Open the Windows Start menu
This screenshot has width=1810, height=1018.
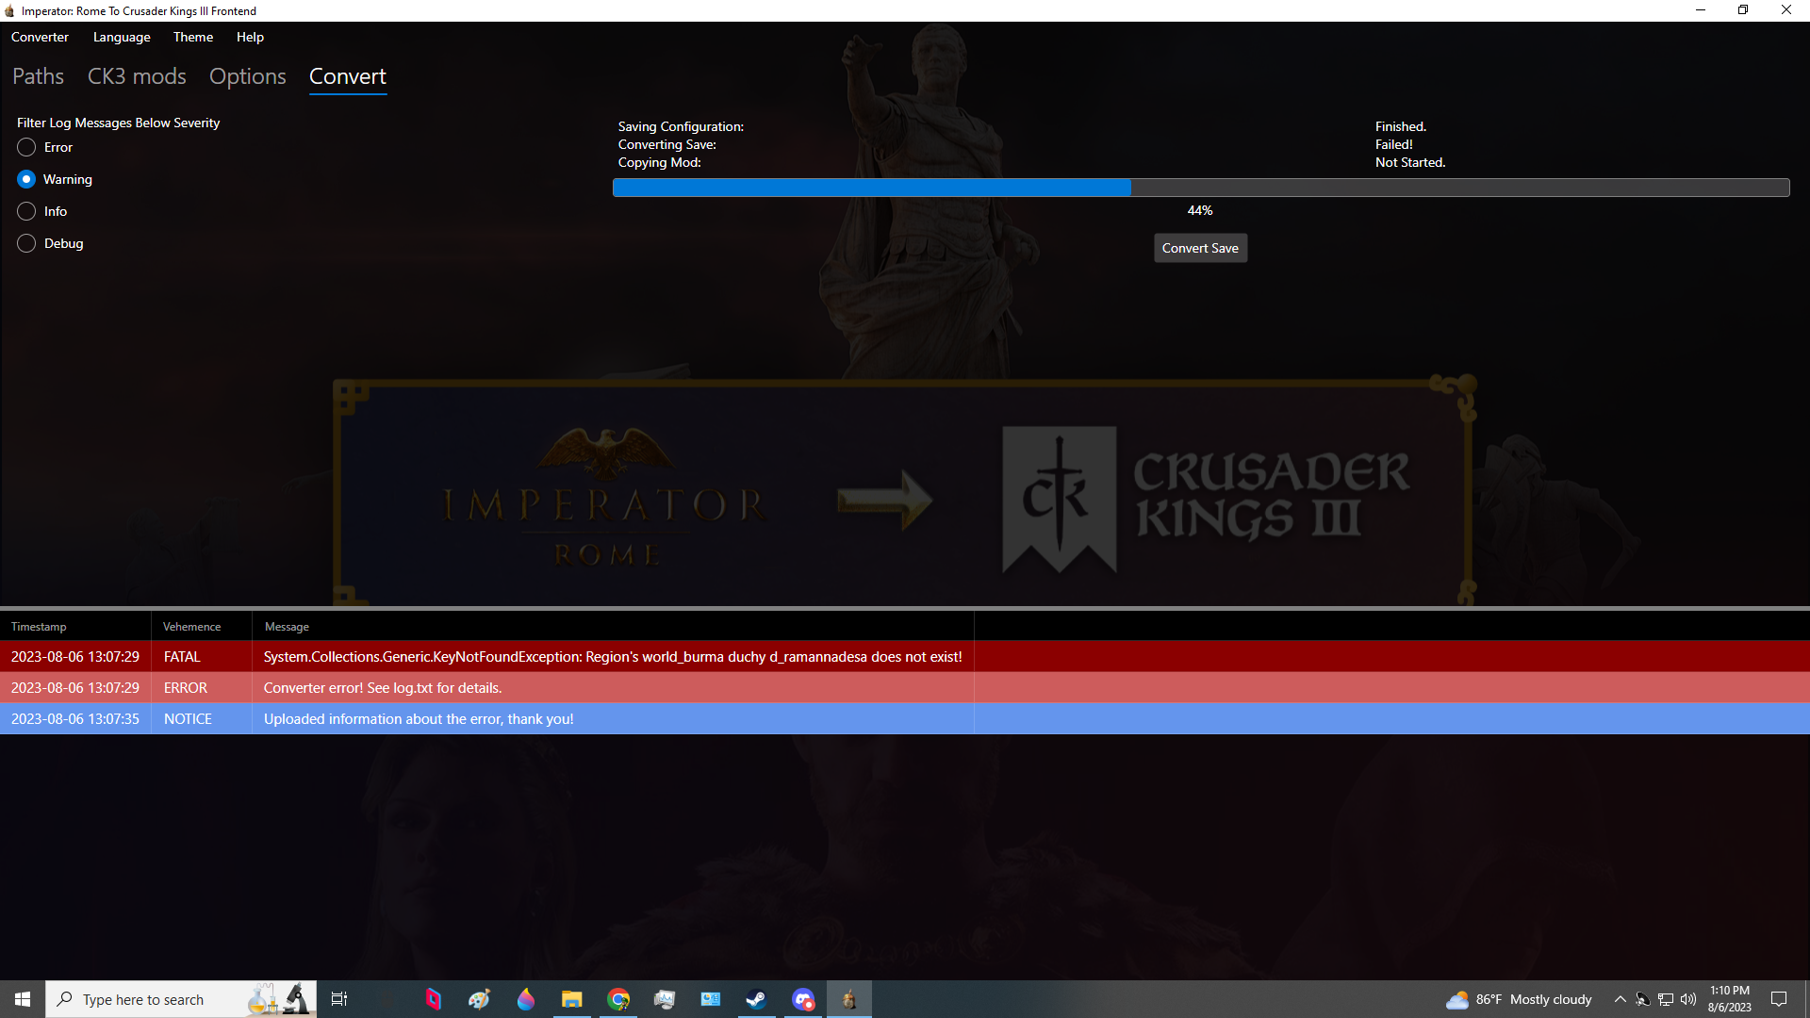pos(23,999)
